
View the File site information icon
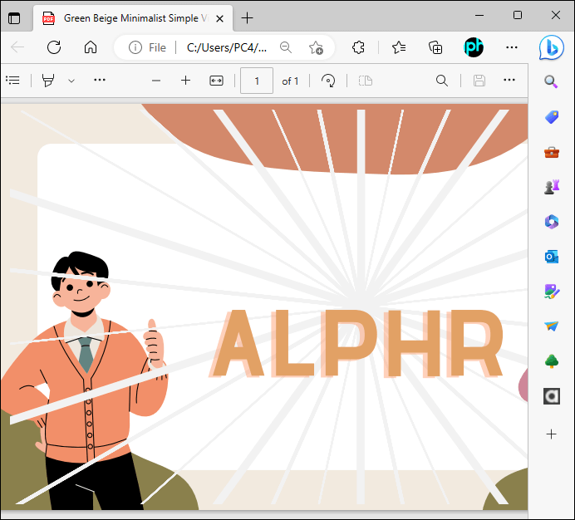135,47
